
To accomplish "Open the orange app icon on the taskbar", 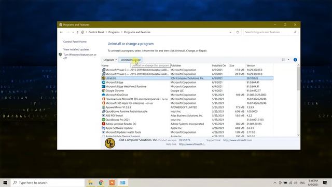I will pos(112,182).
